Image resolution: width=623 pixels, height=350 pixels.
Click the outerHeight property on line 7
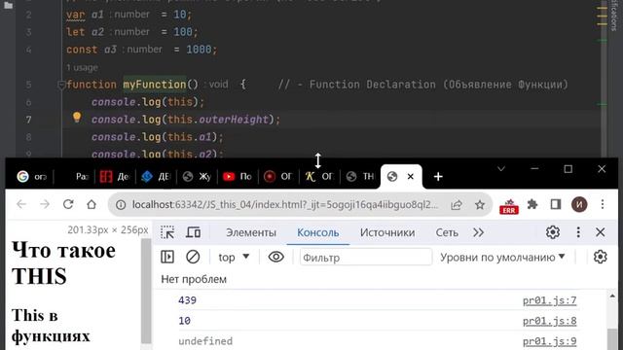(x=234, y=120)
